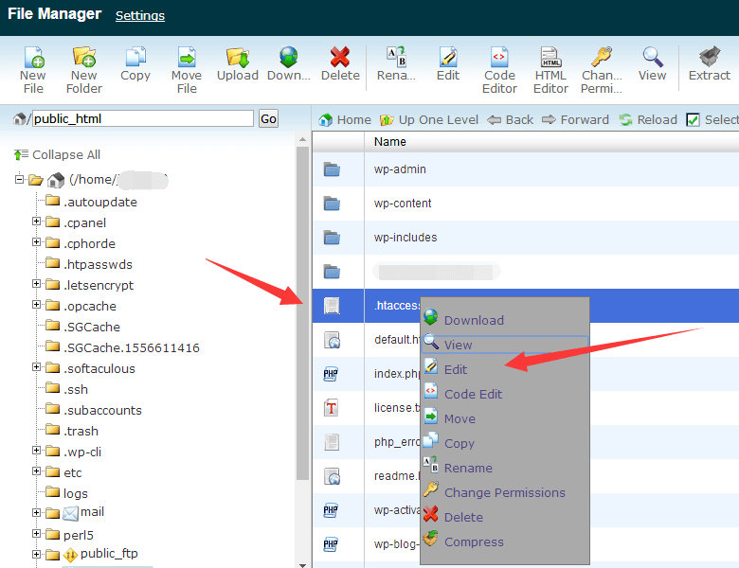Expand the mail folder tree node
The height and width of the screenshot is (568, 739).
[37, 512]
